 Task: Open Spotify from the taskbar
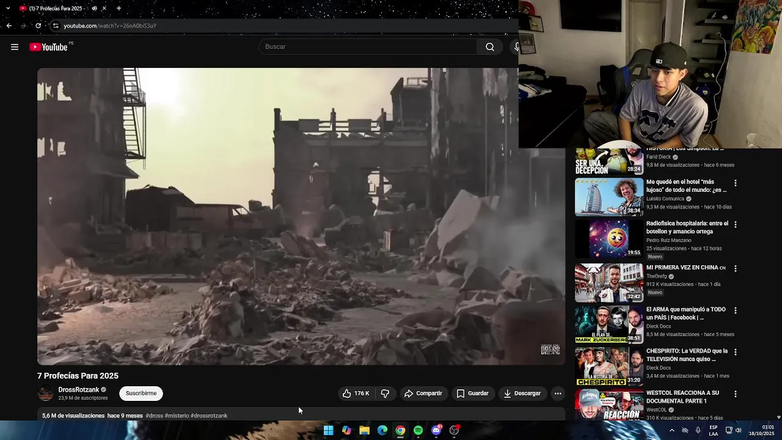pos(418,430)
